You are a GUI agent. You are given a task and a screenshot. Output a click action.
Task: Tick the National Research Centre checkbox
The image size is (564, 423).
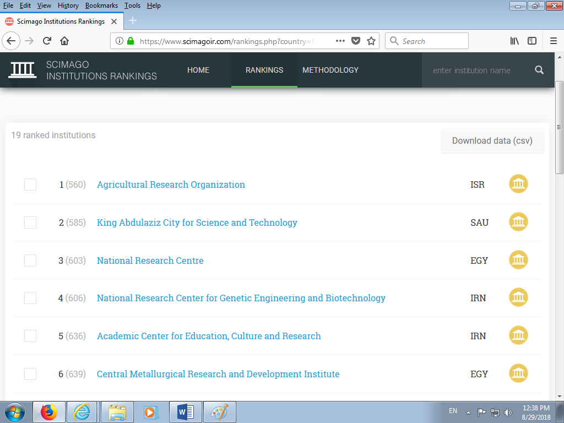[30, 261]
